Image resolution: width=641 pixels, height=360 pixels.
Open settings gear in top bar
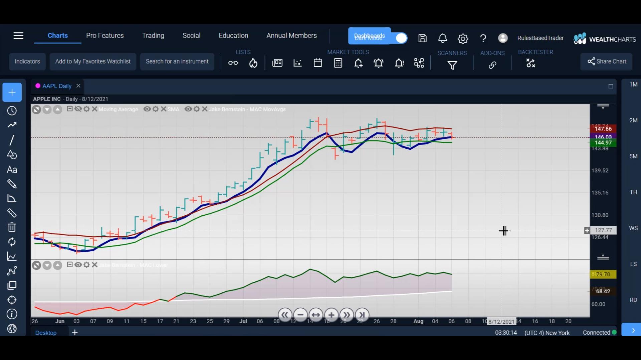463,39
